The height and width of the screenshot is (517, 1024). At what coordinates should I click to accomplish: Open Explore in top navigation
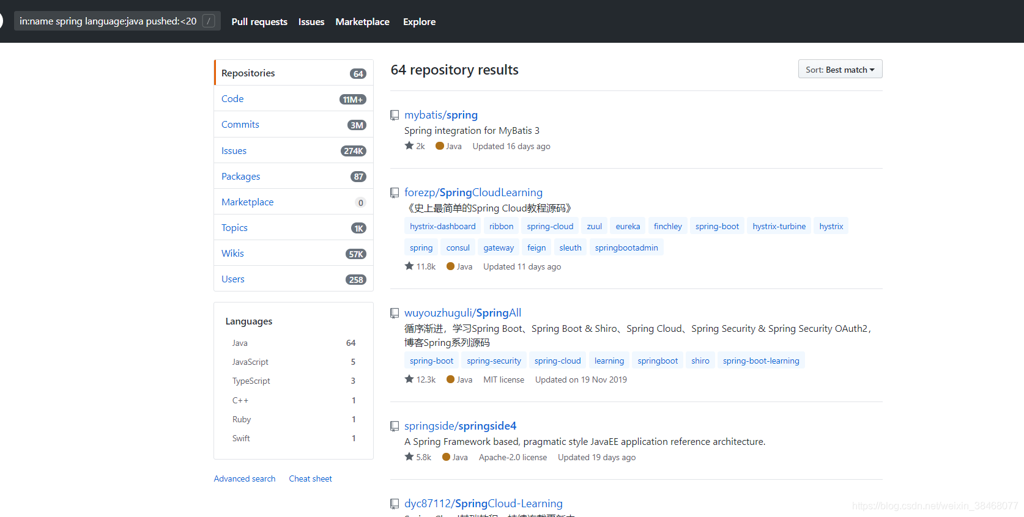click(x=419, y=21)
